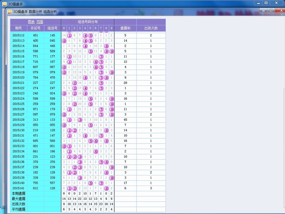Select the 组选号 column header
285x214 pixels.
coord(52,28)
